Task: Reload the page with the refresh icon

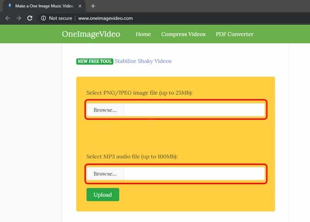Action: tap(30, 18)
